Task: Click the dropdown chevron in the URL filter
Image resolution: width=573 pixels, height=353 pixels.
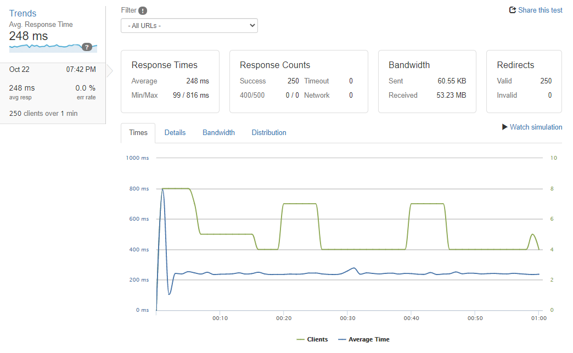Action: coord(251,25)
